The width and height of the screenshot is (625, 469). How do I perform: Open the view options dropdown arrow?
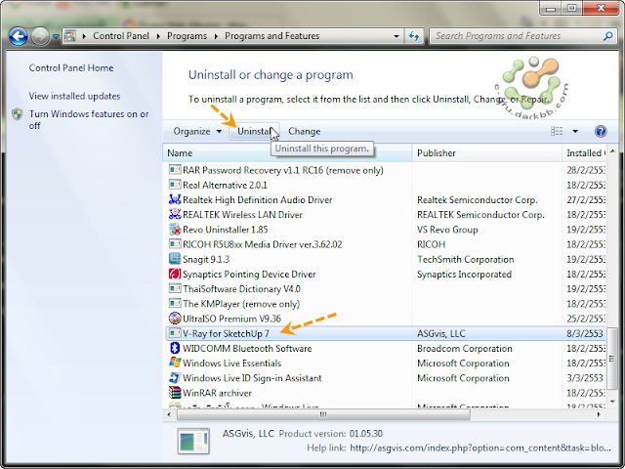click(575, 131)
